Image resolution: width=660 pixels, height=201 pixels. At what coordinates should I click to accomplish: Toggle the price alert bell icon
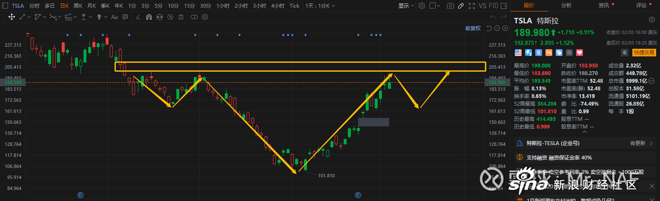[625, 53]
